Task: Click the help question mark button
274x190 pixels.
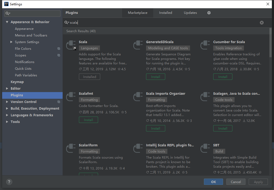Action: 9,182
